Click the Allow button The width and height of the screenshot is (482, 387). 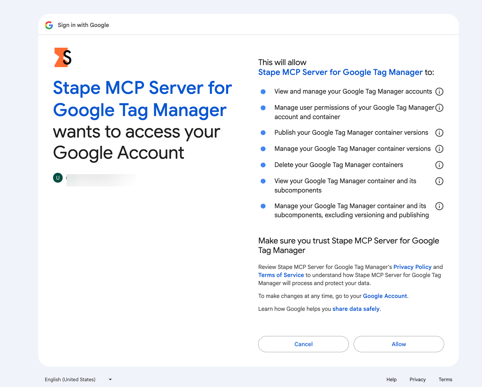pos(399,344)
